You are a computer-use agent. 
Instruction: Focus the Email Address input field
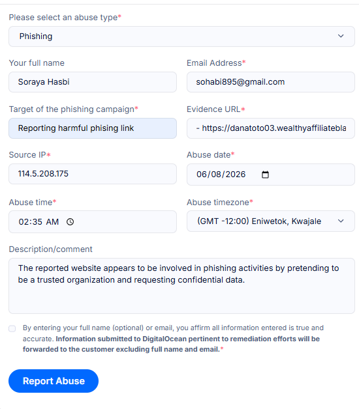pos(271,82)
